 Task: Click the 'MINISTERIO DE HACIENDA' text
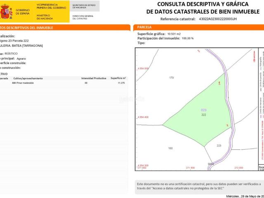click(x=45, y=17)
